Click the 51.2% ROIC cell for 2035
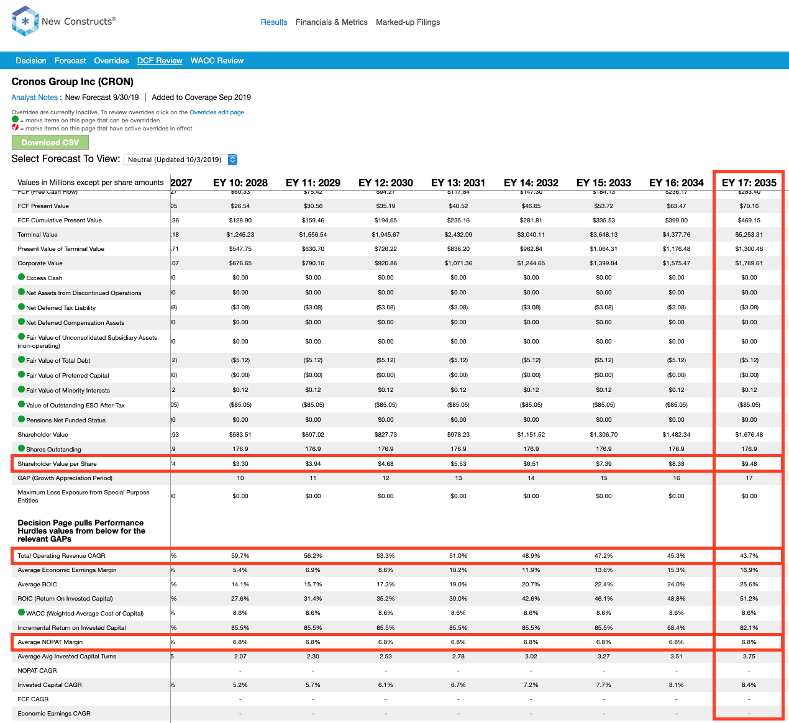 (x=749, y=599)
